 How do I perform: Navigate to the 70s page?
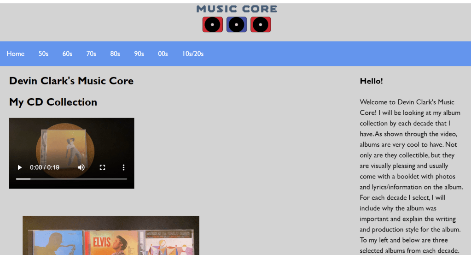tap(91, 54)
